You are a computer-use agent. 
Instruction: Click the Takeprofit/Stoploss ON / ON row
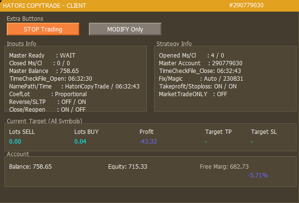198,87
